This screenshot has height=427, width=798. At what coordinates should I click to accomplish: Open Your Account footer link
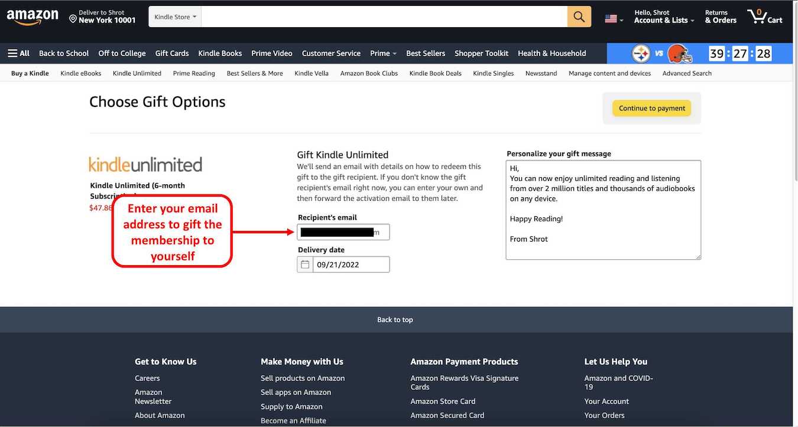(606, 401)
